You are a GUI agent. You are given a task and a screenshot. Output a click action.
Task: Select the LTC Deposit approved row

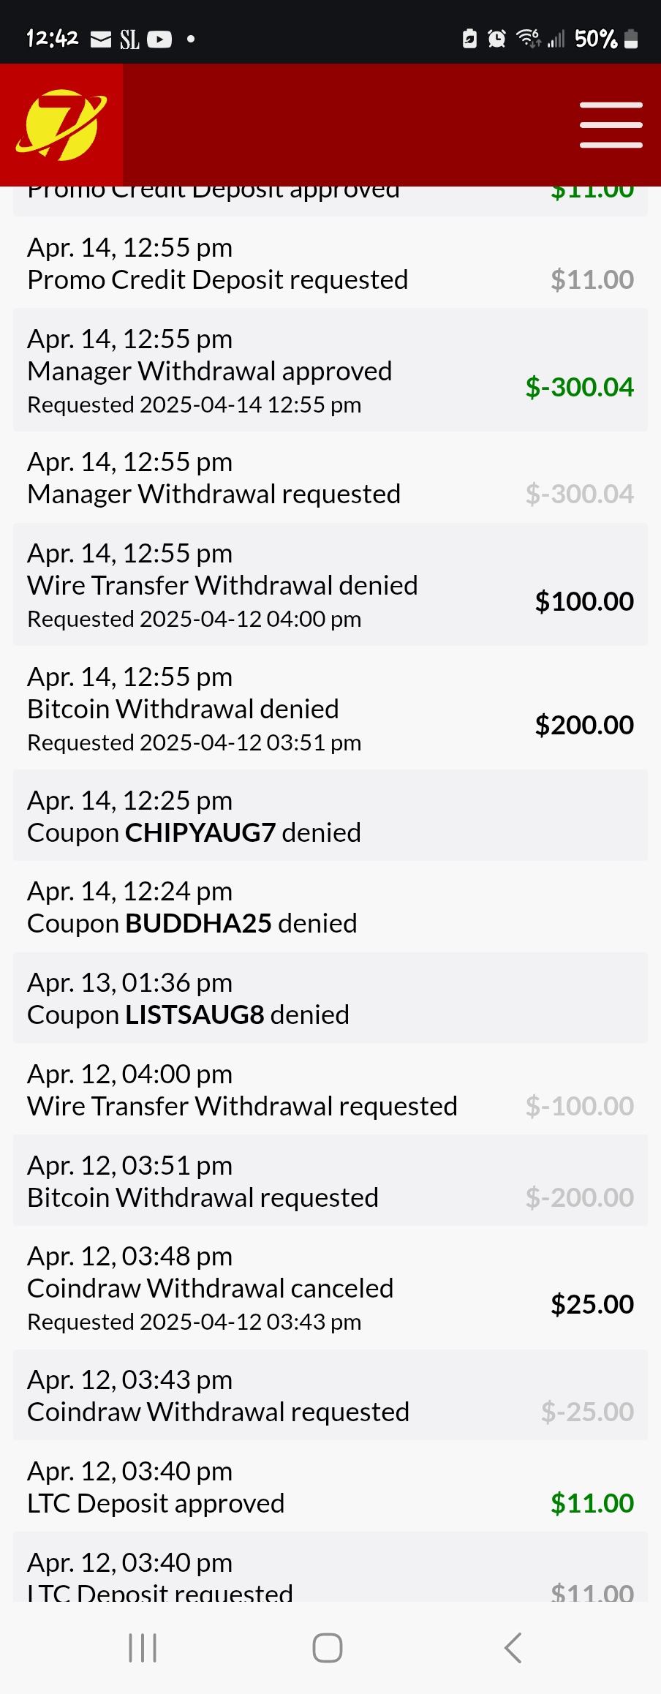(x=330, y=1487)
